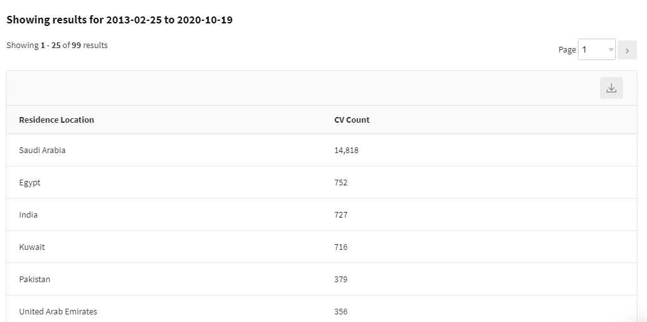Screen dimensions: 647x322
Task: Click the CV Count column header
Action: click(352, 120)
